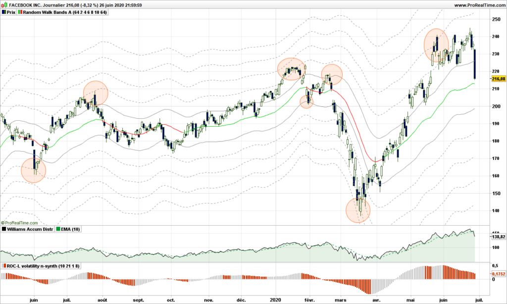The image size is (507, 304).
Task: Select the sept. date label
Action: [x=139, y=300]
